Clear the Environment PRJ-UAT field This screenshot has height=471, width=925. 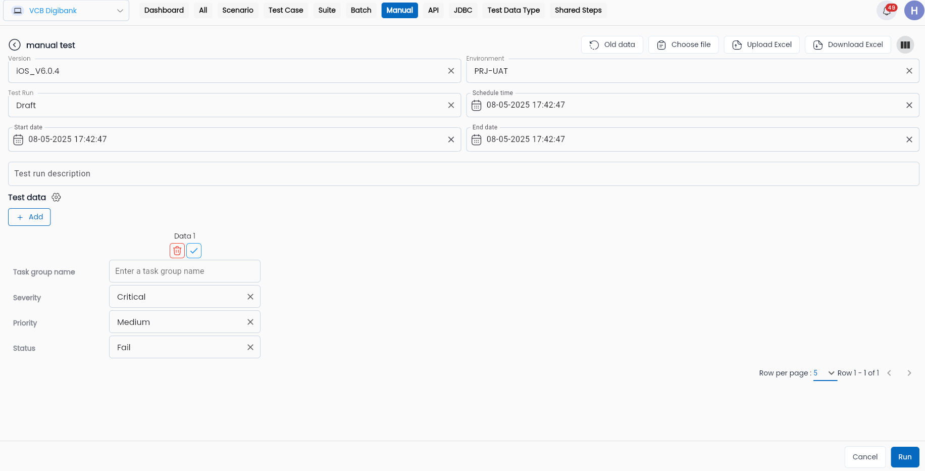point(909,71)
